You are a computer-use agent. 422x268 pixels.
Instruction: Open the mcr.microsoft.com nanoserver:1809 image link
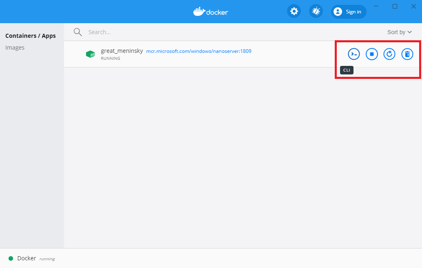(x=199, y=51)
